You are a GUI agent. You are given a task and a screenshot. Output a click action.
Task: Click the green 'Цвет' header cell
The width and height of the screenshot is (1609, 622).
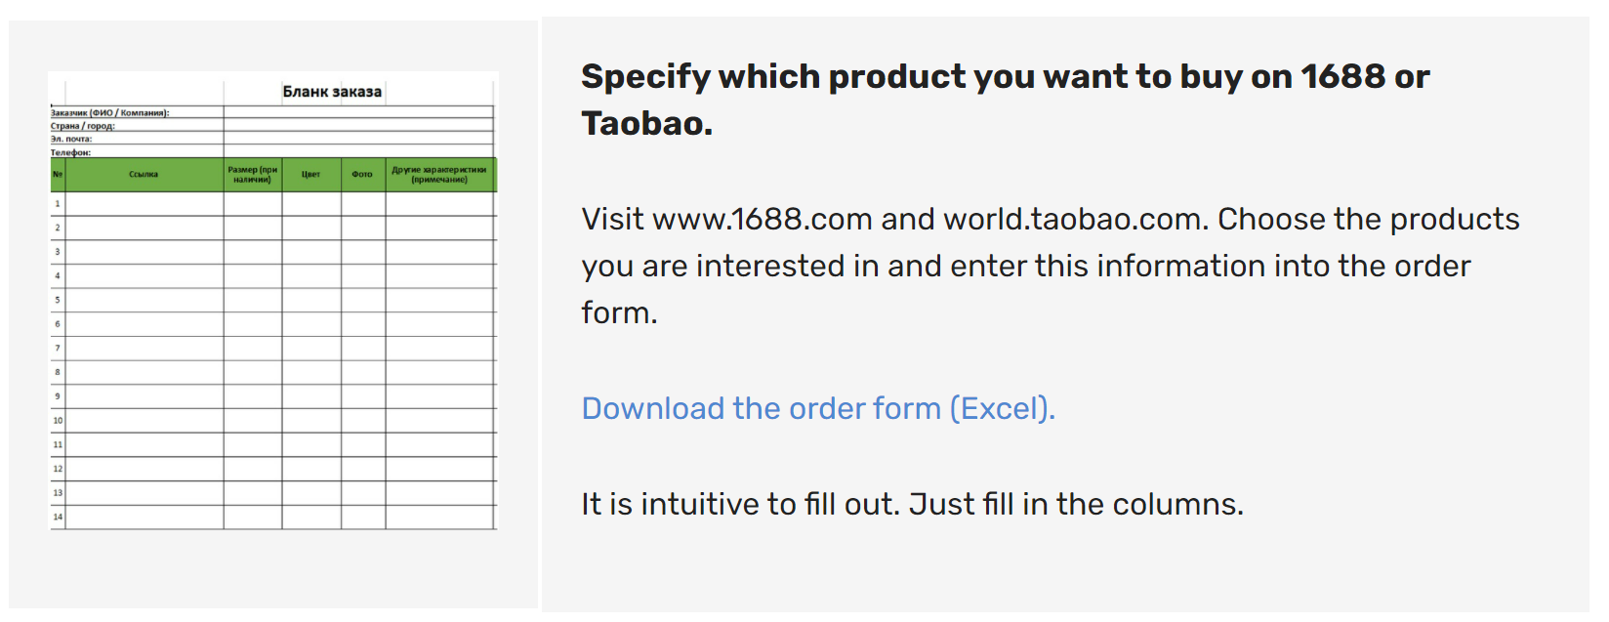click(x=311, y=175)
